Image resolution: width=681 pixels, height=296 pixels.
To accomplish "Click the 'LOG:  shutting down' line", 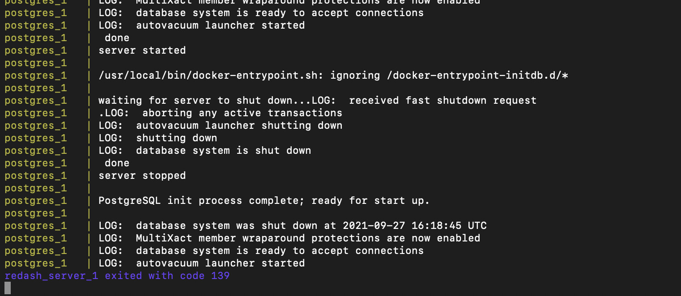I will point(158,138).
